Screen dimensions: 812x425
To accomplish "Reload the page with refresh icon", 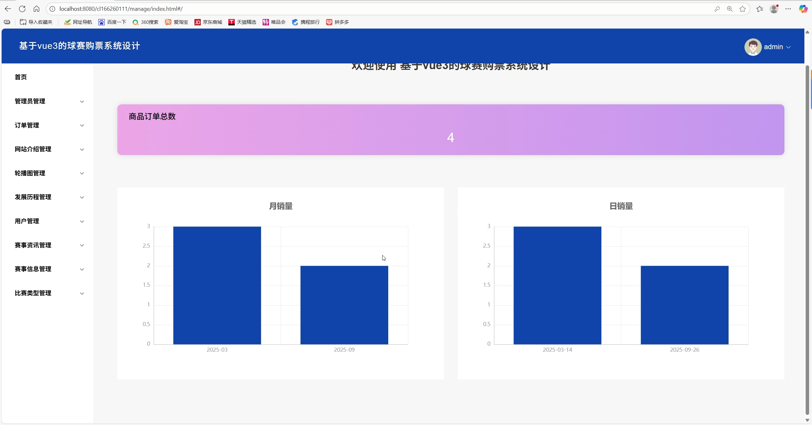I will point(22,9).
